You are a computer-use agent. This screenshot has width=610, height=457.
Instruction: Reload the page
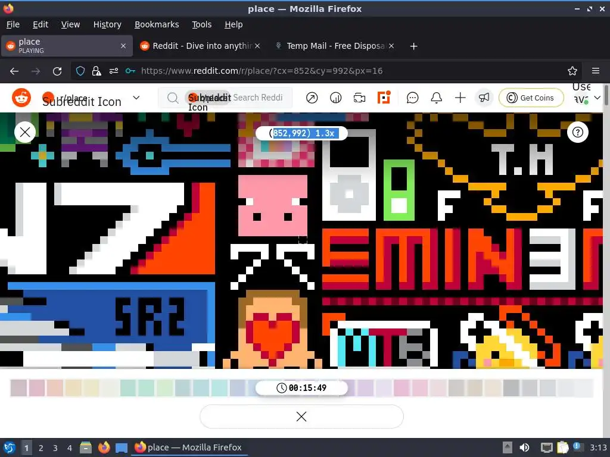pyautogui.click(x=57, y=71)
